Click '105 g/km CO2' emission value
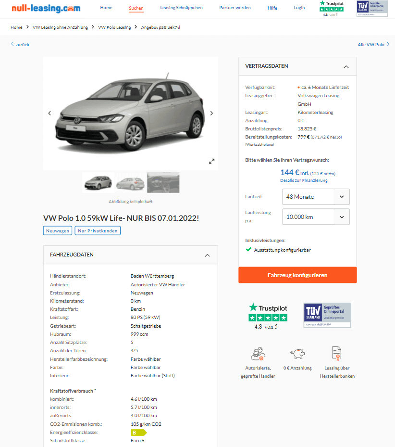This screenshot has height=447, width=395. (146, 424)
